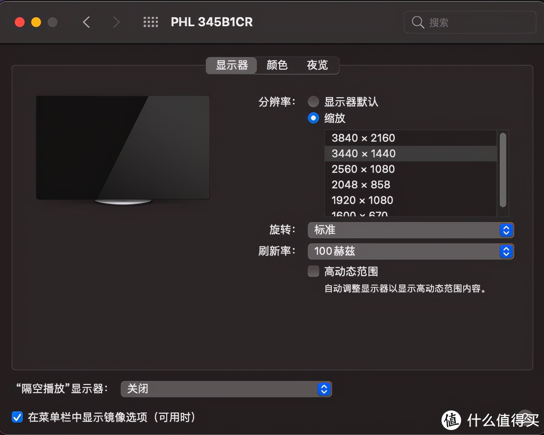
Task: Open the Show All preferences grid icon
Action: click(x=151, y=22)
